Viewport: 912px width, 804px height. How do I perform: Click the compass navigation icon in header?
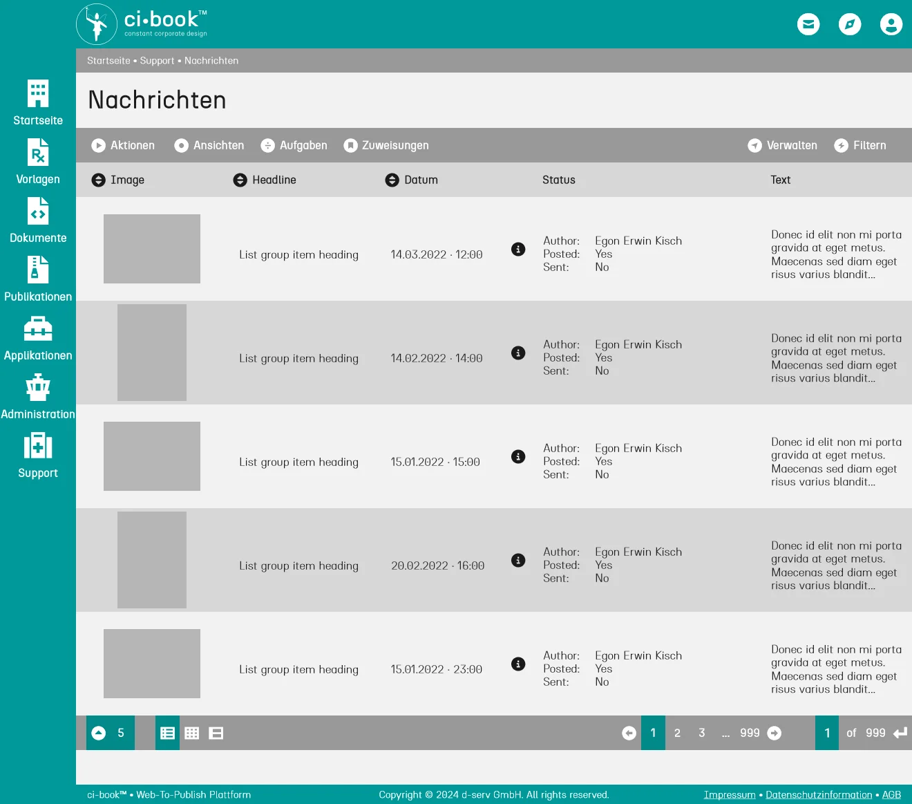[850, 24]
